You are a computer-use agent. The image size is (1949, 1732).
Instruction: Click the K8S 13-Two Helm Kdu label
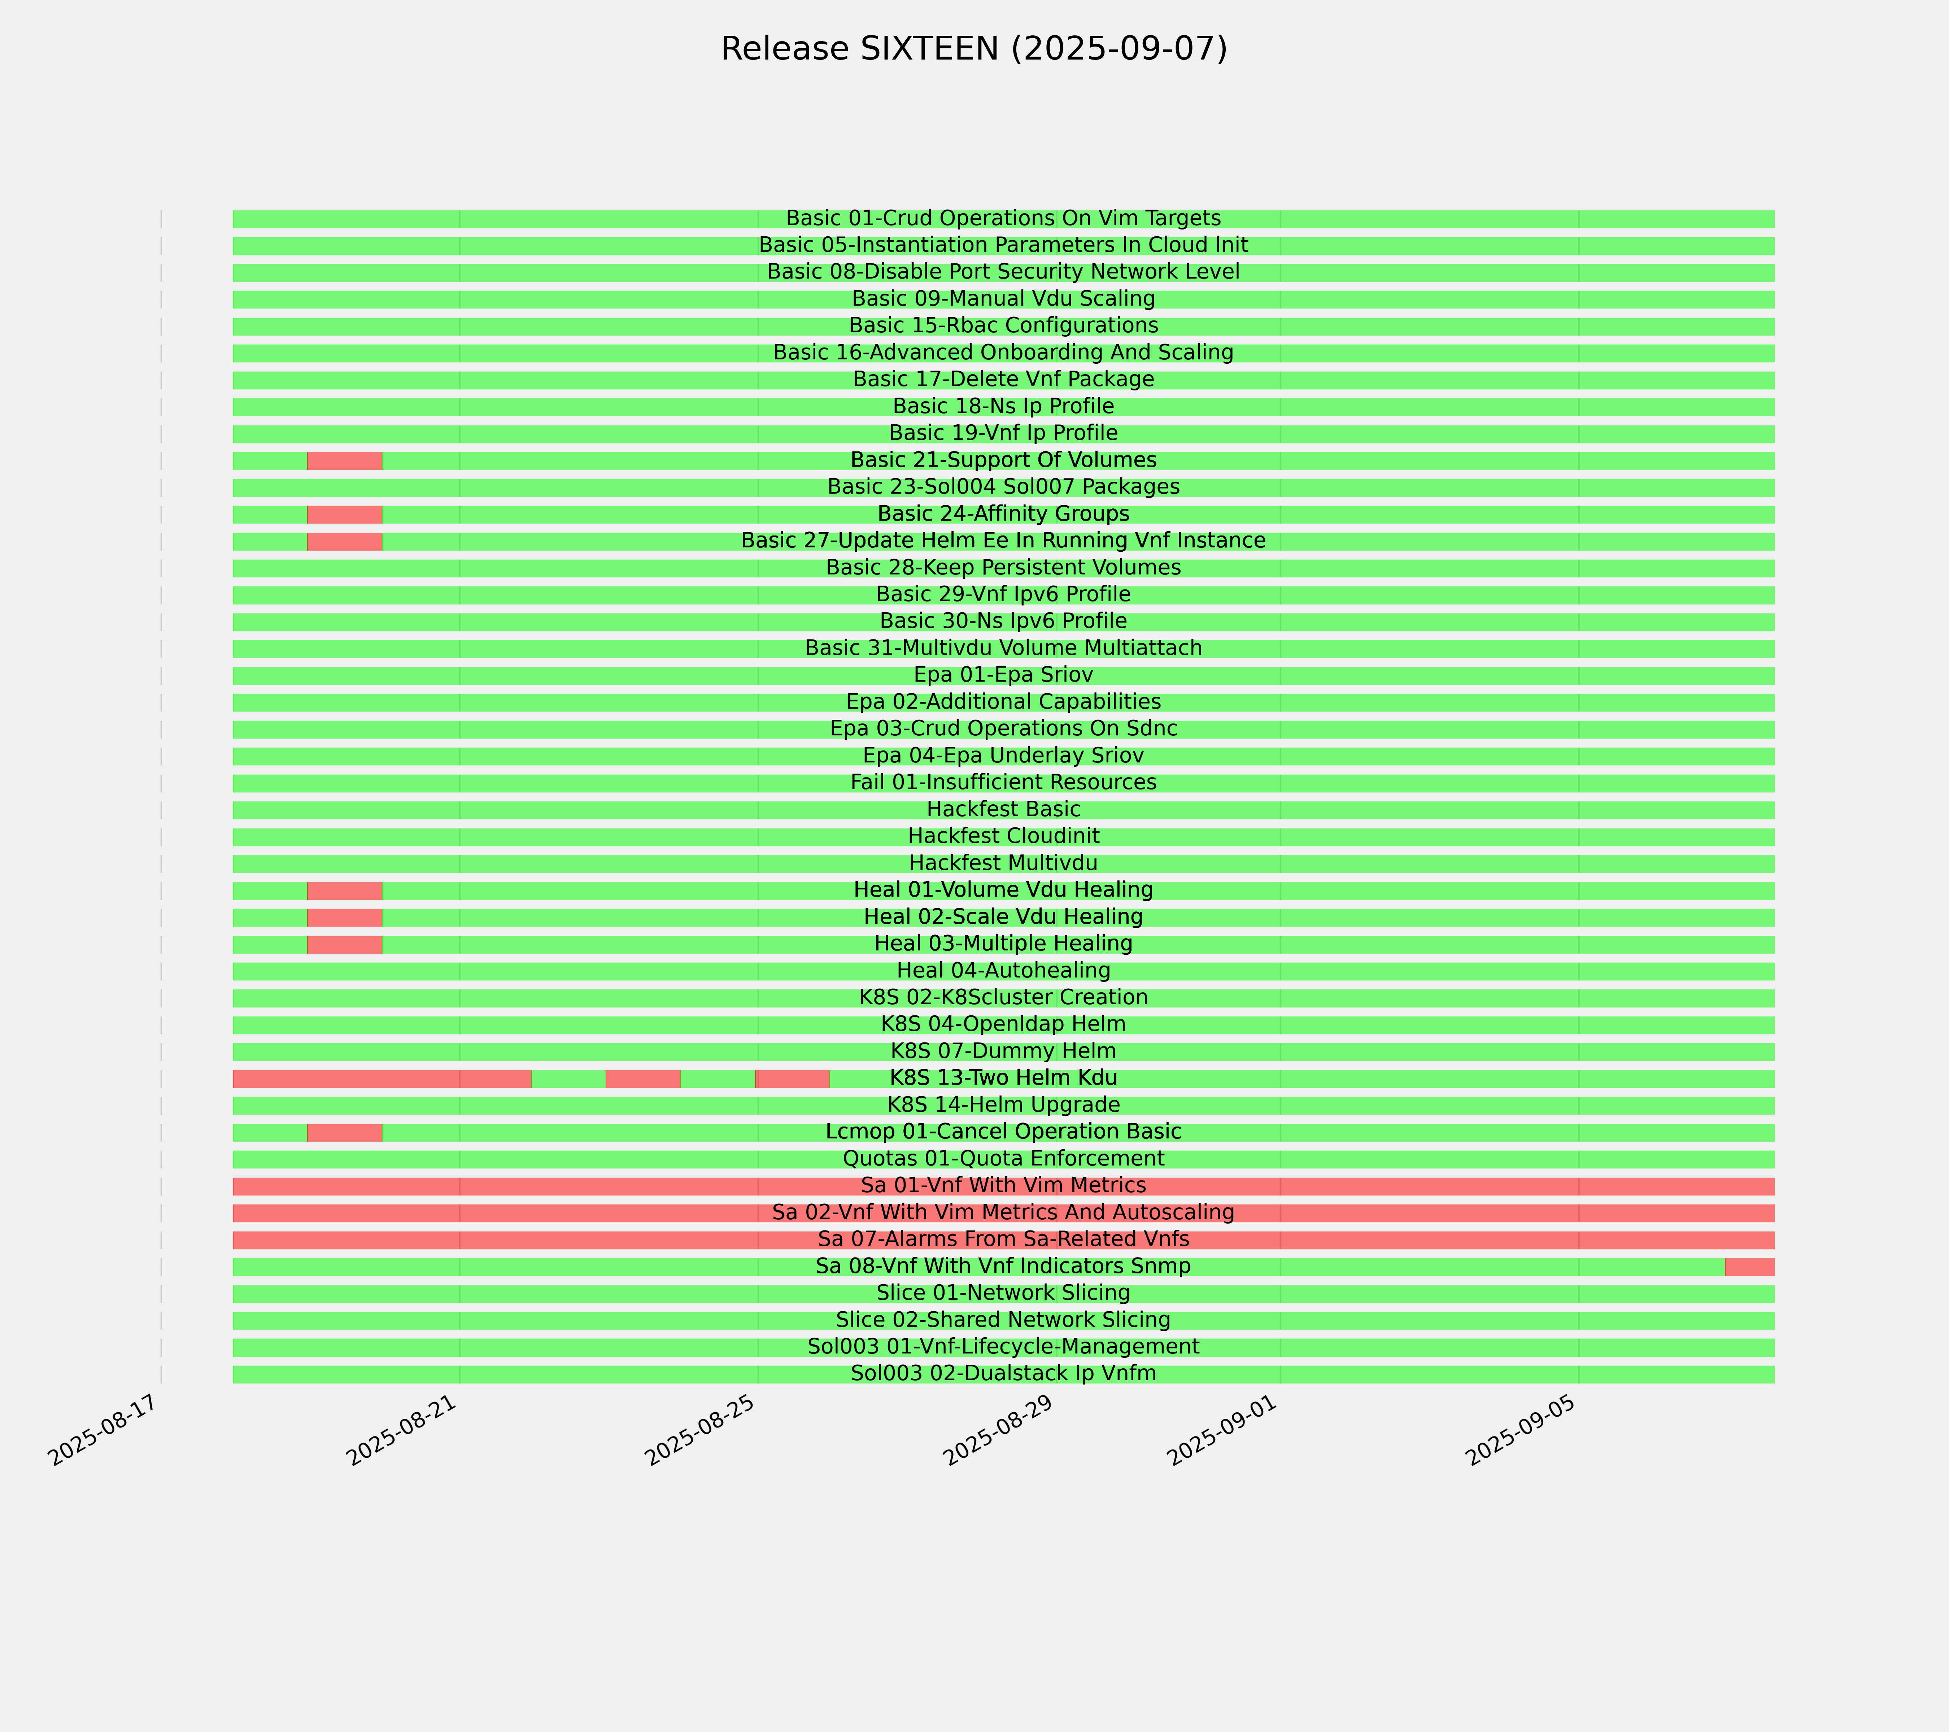tap(1003, 1078)
